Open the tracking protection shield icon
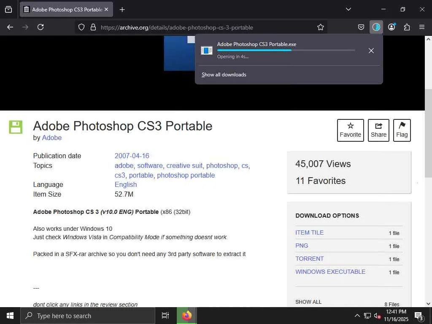Screen dimensions: 432x324 [x=81, y=27]
